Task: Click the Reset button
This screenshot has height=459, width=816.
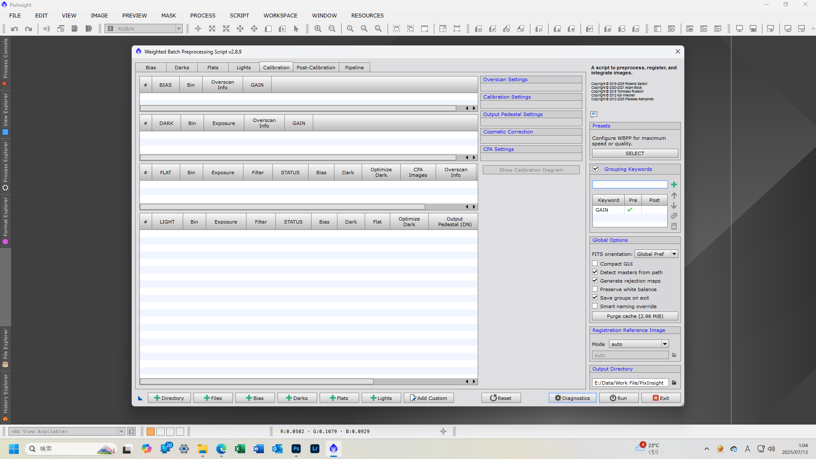Action: [x=501, y=398]
